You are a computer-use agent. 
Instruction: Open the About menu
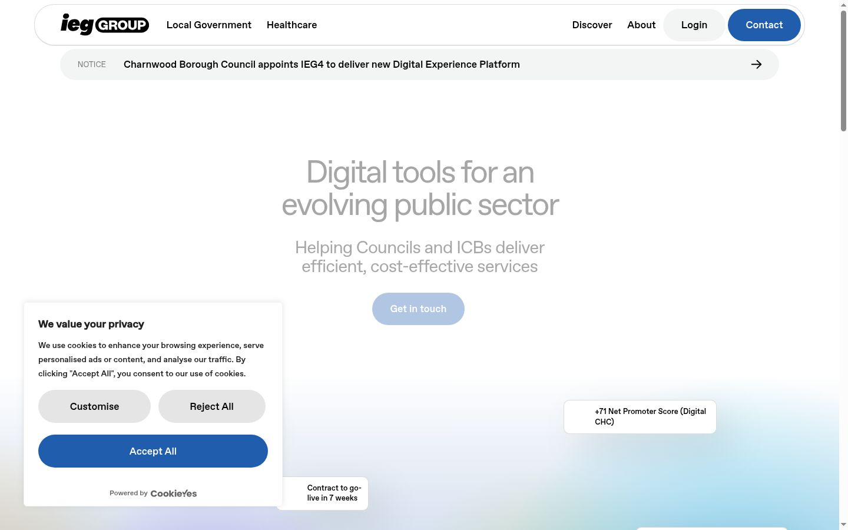click(x=641, y=25)
